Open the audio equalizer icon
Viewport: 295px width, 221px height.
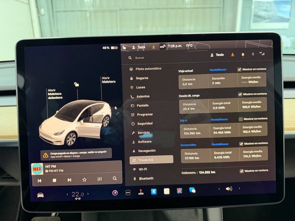point(100,179)
